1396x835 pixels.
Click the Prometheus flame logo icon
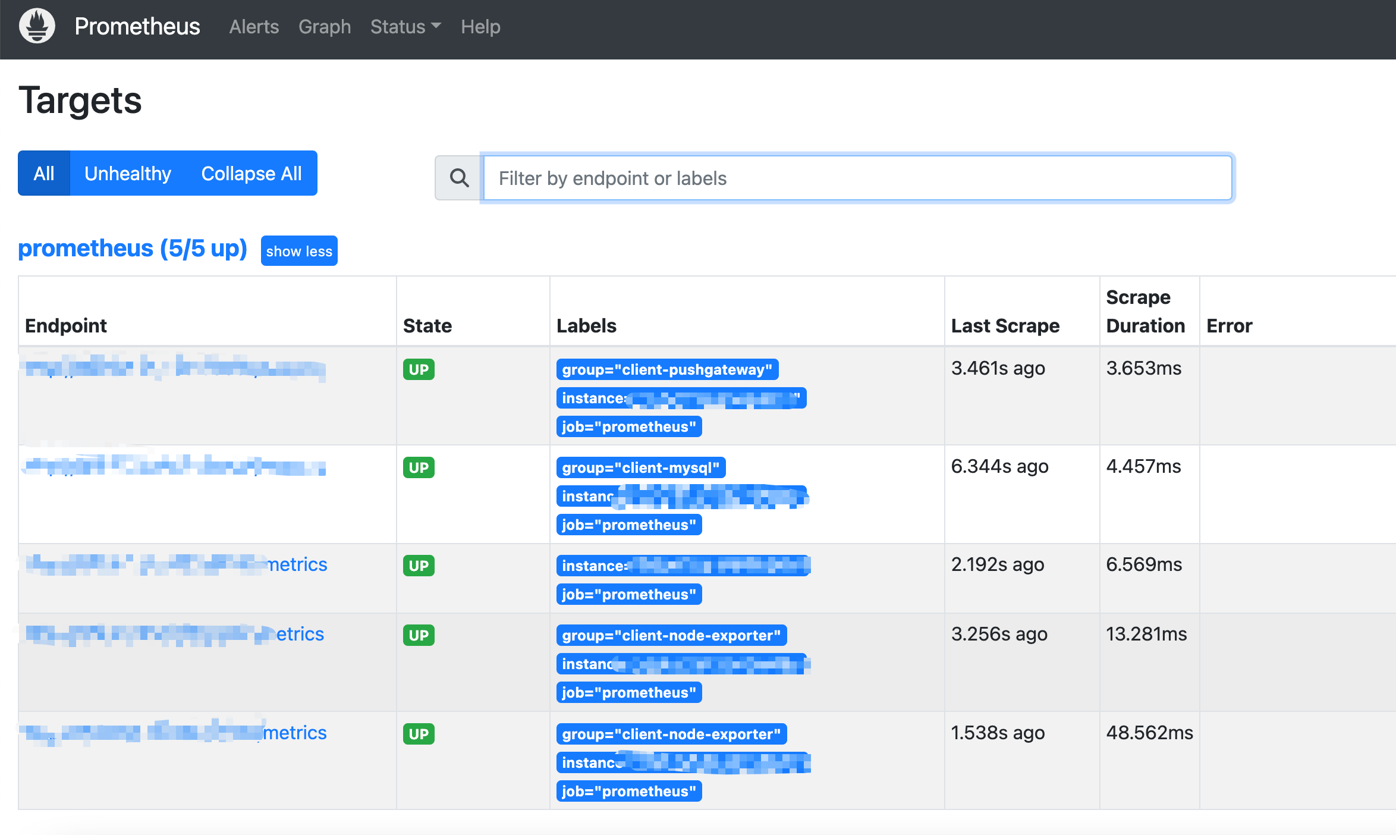coord(37,26)
